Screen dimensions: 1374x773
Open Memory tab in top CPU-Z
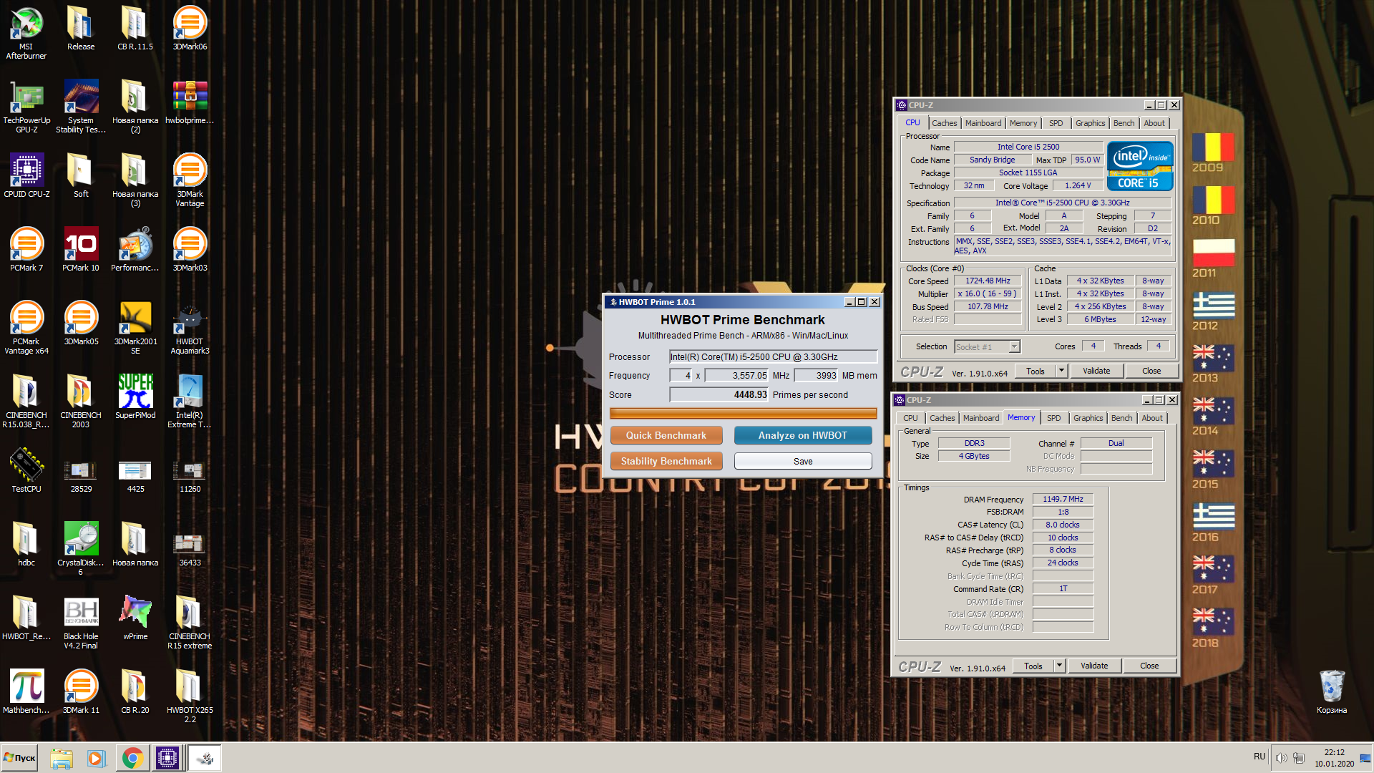point(1023,123)
